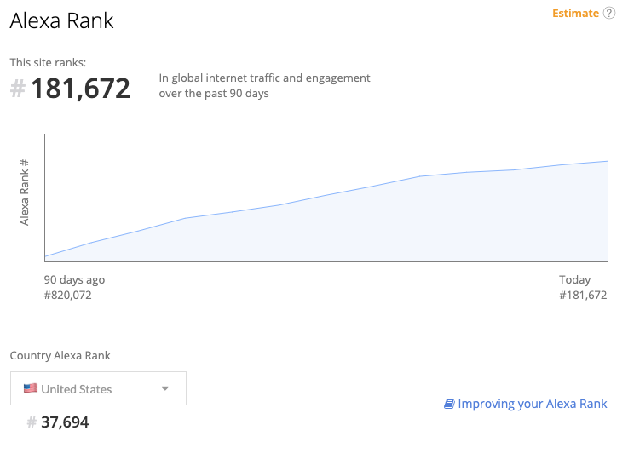Click the dropdown arrow in country selector
The width and height of the screenshot is (628, 465).
click(165, 389)
